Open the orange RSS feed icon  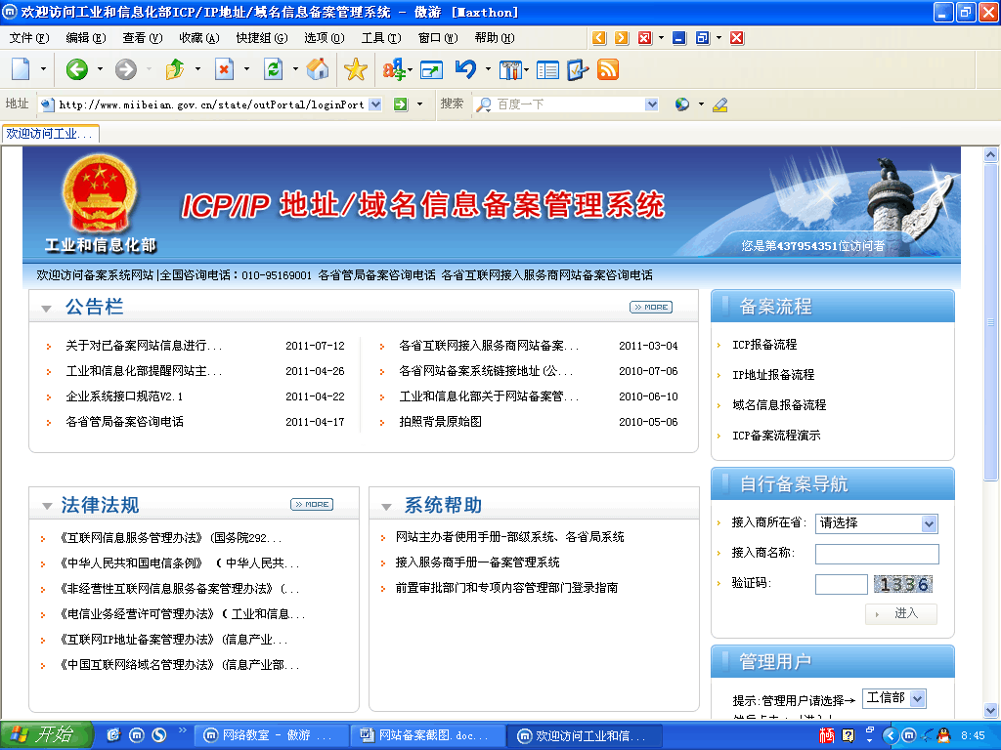(x=607, y=69)
